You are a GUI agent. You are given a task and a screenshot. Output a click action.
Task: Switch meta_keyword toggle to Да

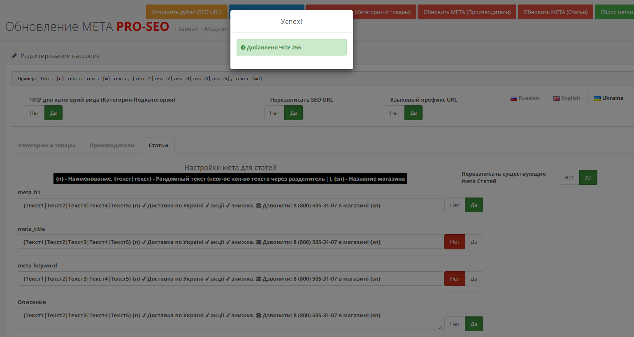pyautogui.click(x=474, y=279)
